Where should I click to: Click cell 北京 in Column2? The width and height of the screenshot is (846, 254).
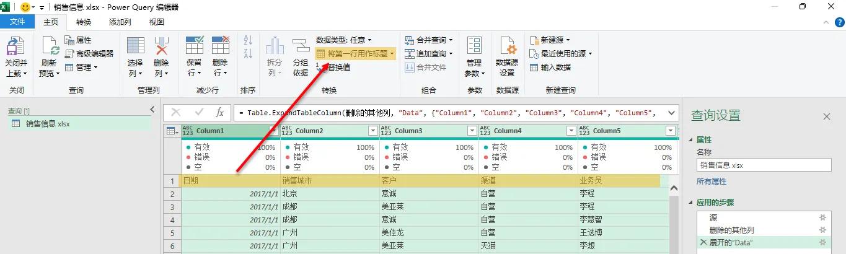pyautogui.click(x=330, y=194)
